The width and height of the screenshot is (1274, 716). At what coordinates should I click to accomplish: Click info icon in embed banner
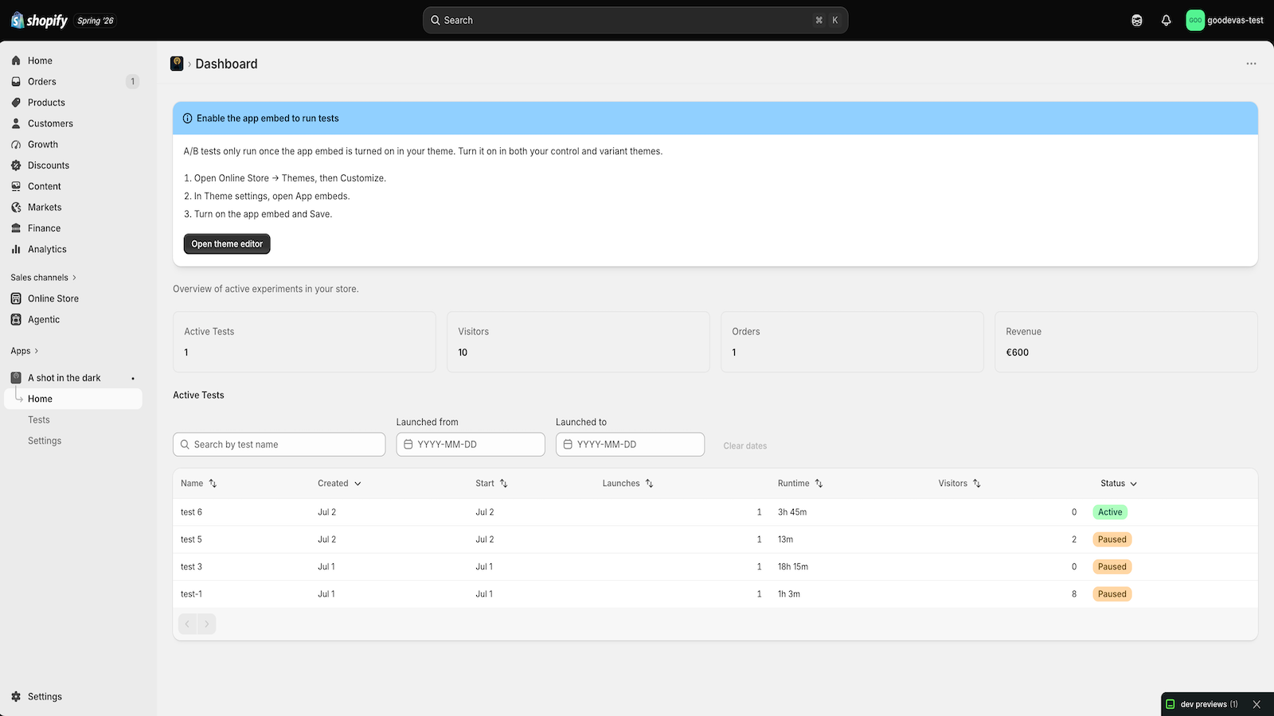(188, 119)
